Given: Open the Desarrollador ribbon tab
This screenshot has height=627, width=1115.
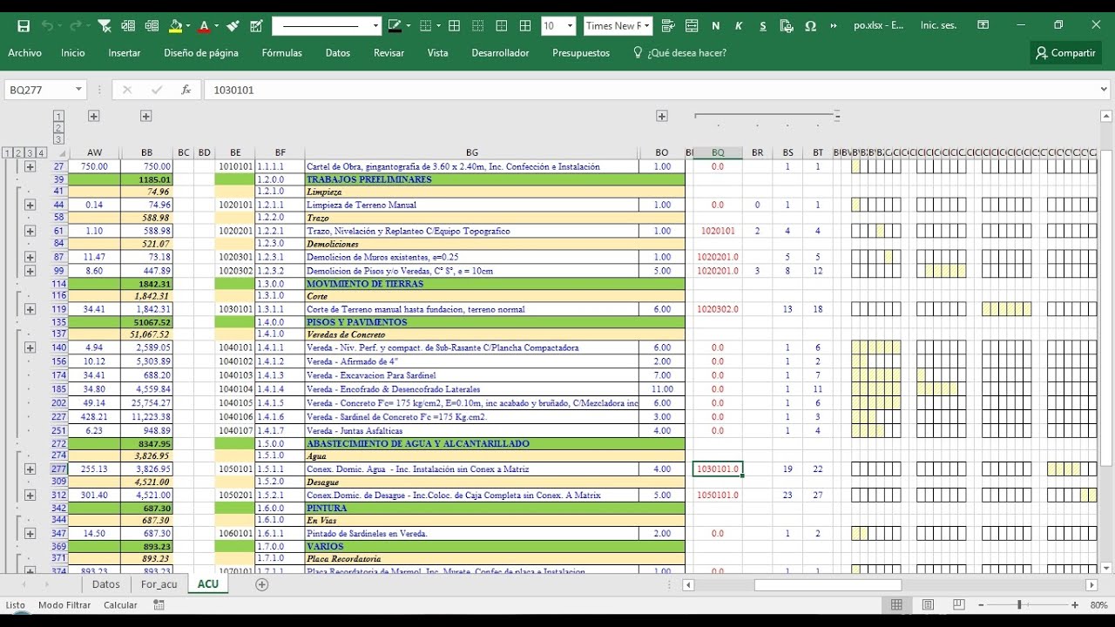Looking at the screenshot, I should point(500,53).
